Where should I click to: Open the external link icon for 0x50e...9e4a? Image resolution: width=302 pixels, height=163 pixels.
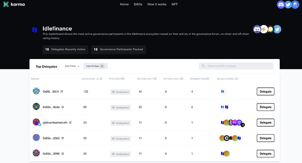(63, 107)
